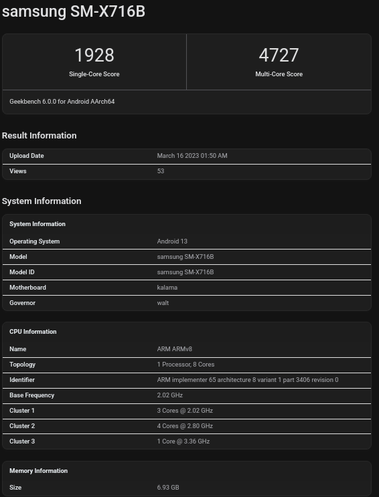The width and height of the screenshot is (379, 497).
Task: Click the Model ID row label
Action: [22, 272]
